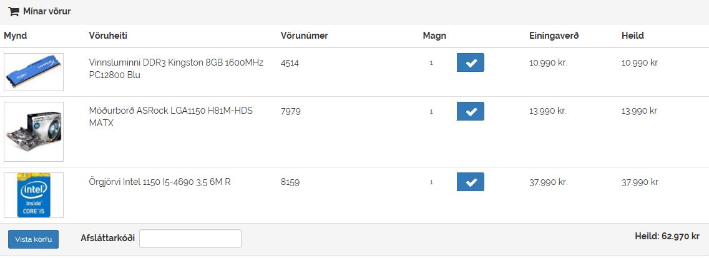
Task: Click the Magn column header
Action: point(434,36)
